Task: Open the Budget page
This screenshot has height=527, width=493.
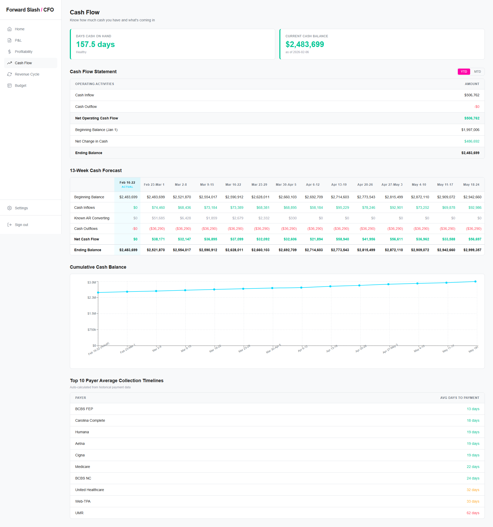Action: click(31, 86)
